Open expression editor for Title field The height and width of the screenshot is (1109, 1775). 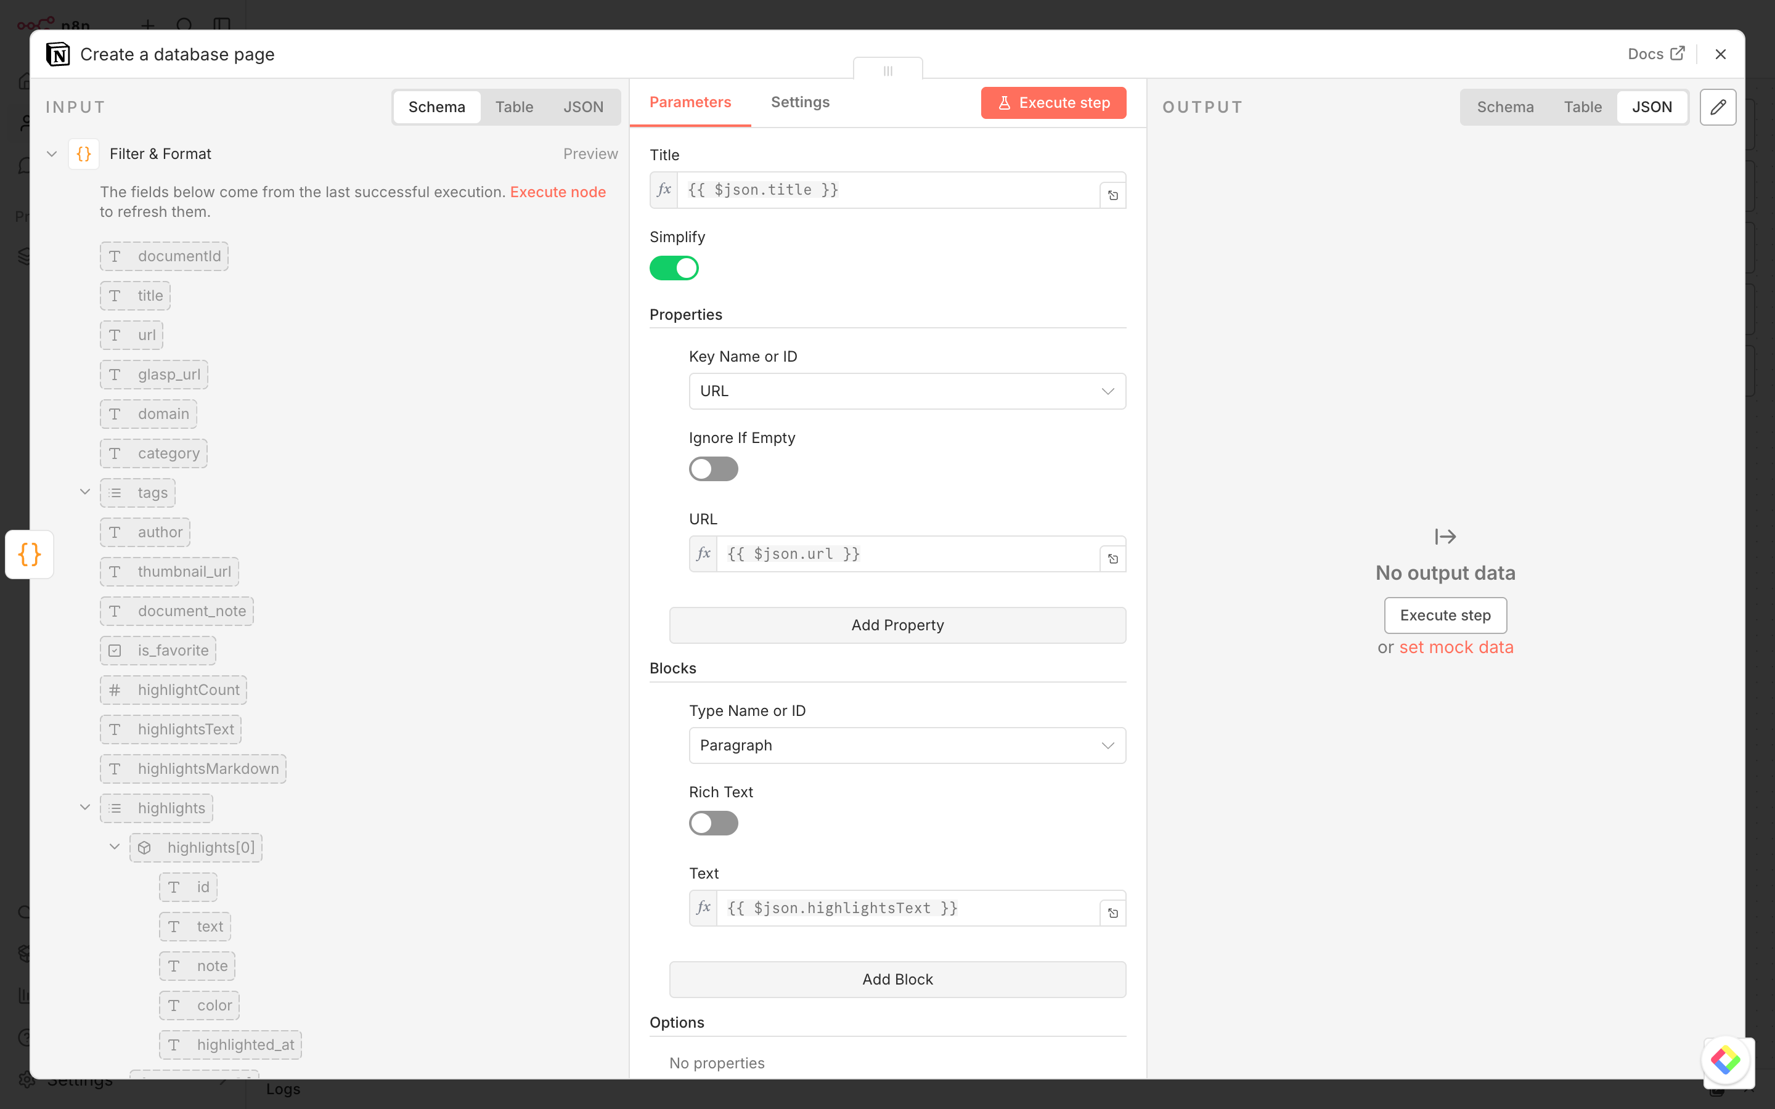coord(1112,195)
